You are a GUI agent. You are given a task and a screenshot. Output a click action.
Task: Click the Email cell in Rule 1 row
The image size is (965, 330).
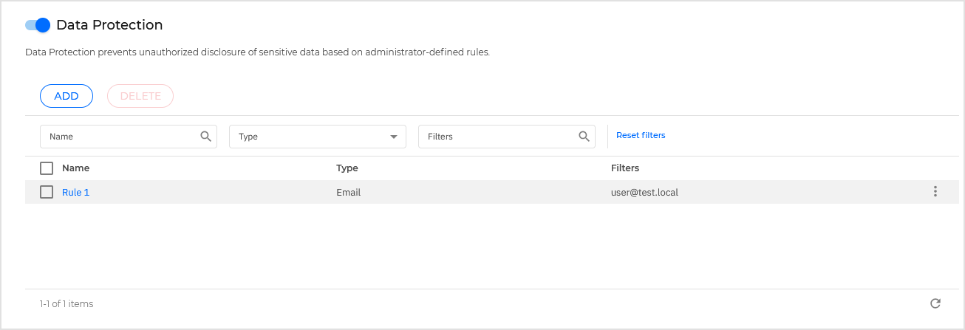coord(348,193)
